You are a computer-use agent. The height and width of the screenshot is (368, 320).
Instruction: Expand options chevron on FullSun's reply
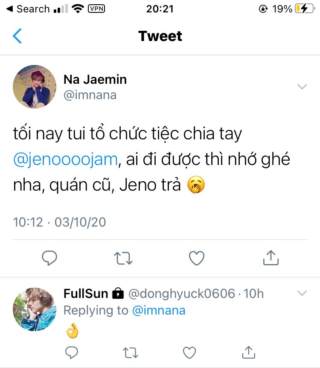click(x=302, y=293)
